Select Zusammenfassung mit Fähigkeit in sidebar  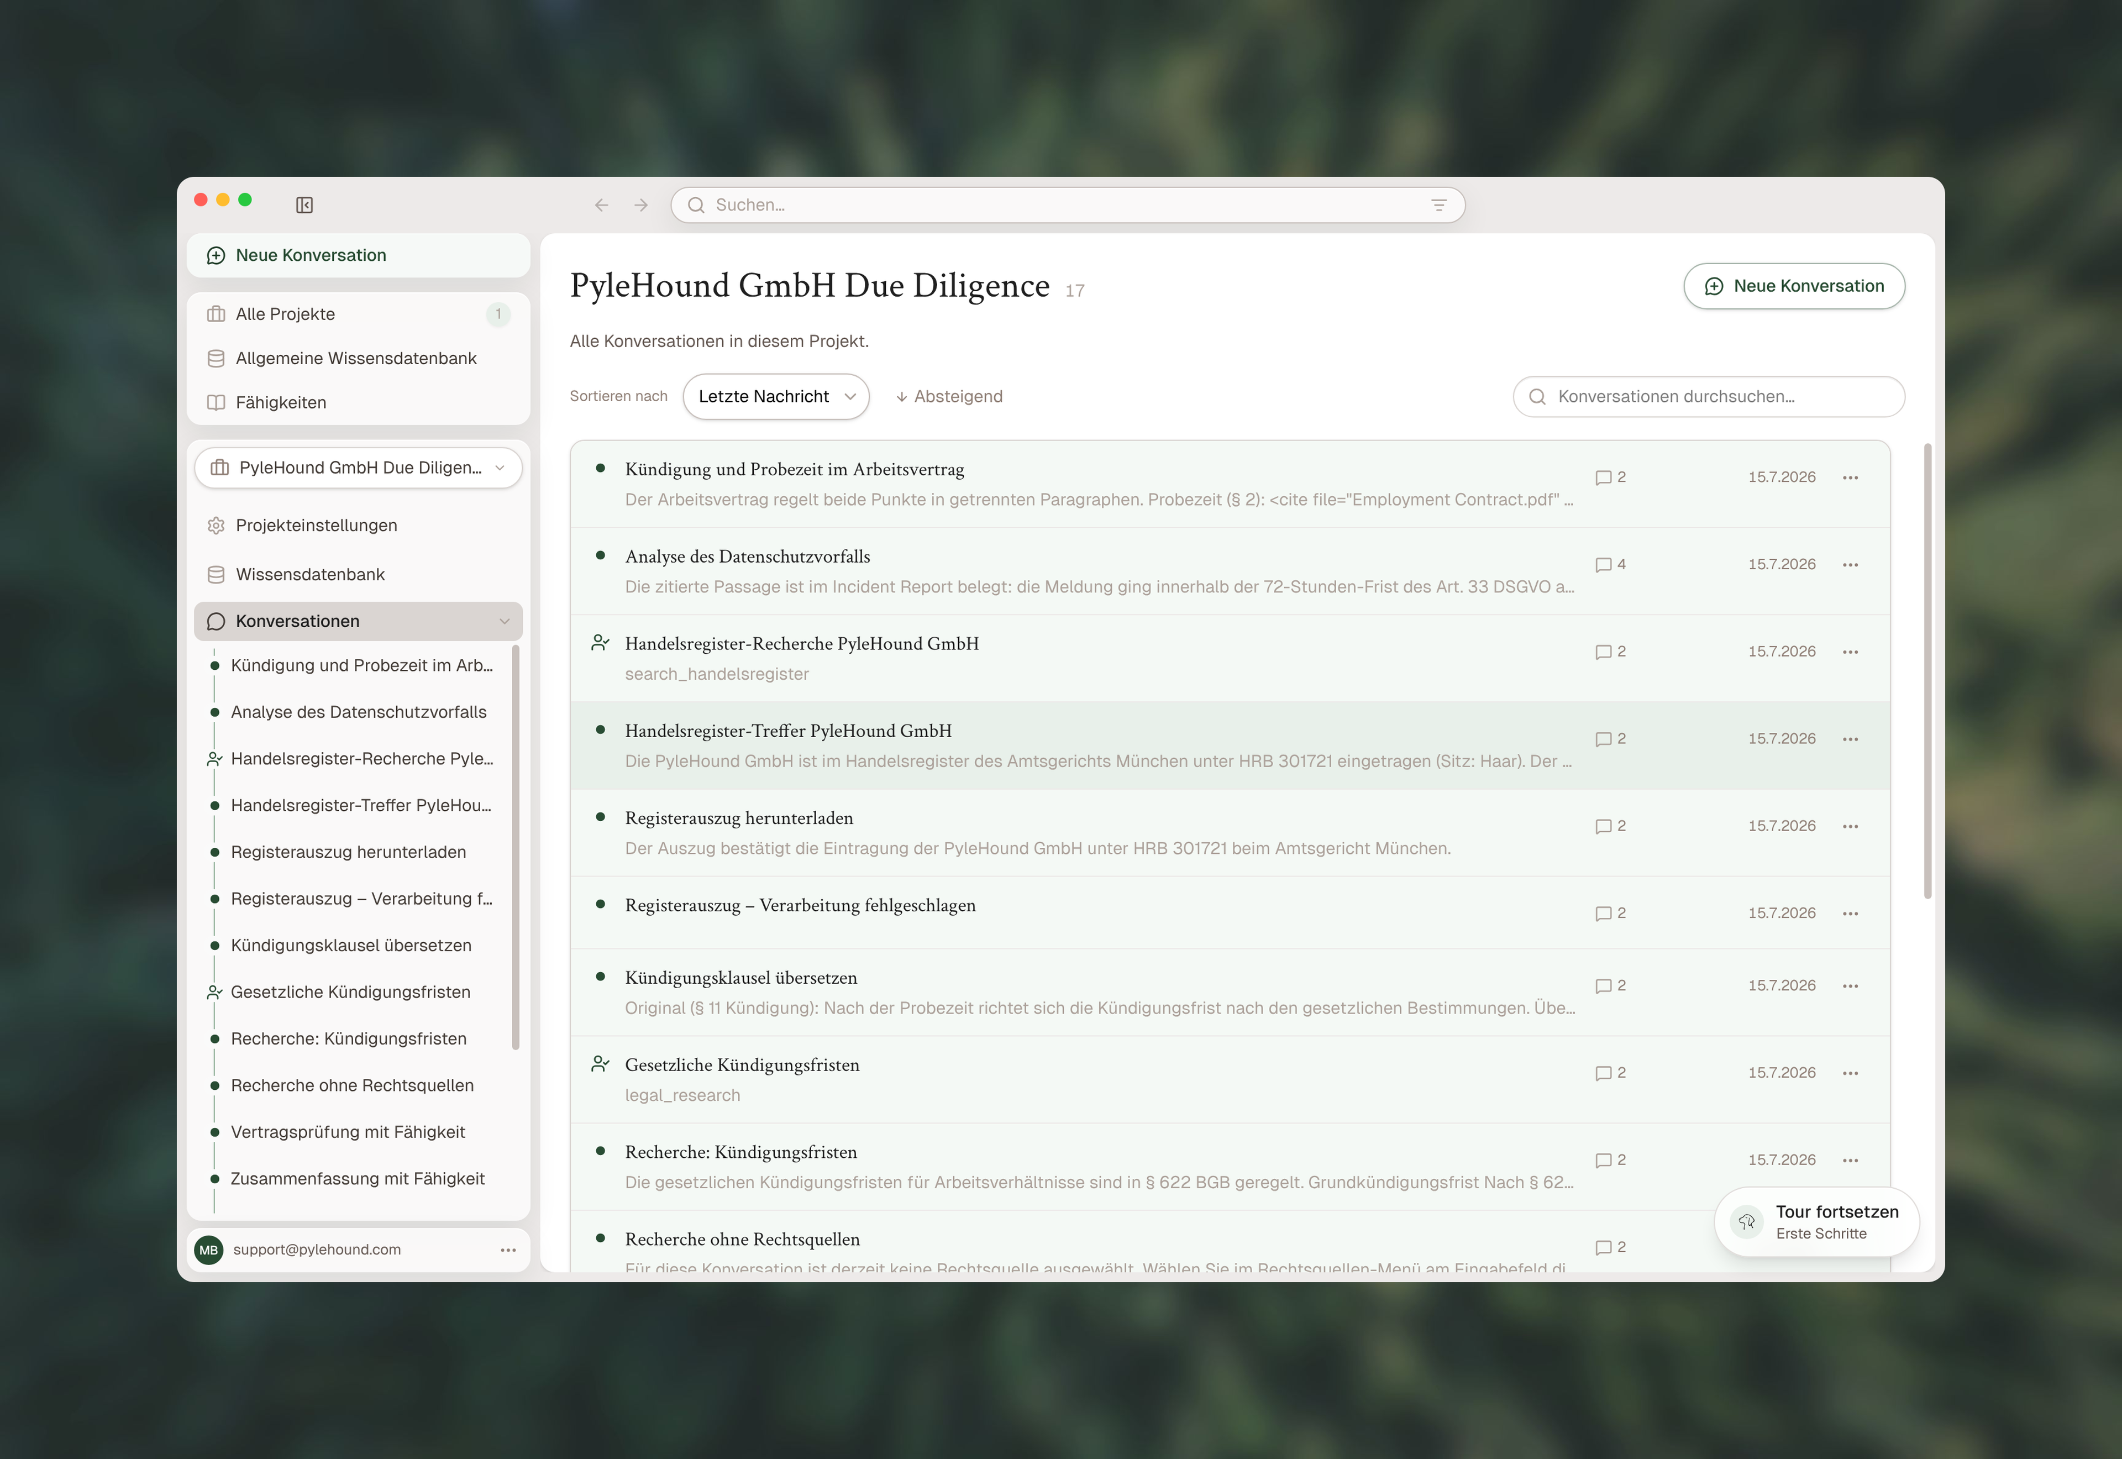[358, 1178]
